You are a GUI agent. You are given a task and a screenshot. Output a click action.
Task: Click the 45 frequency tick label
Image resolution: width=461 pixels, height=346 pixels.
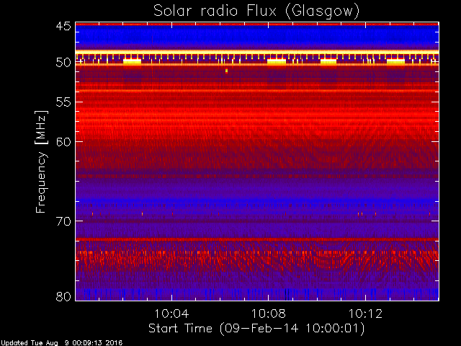(64, 26)
